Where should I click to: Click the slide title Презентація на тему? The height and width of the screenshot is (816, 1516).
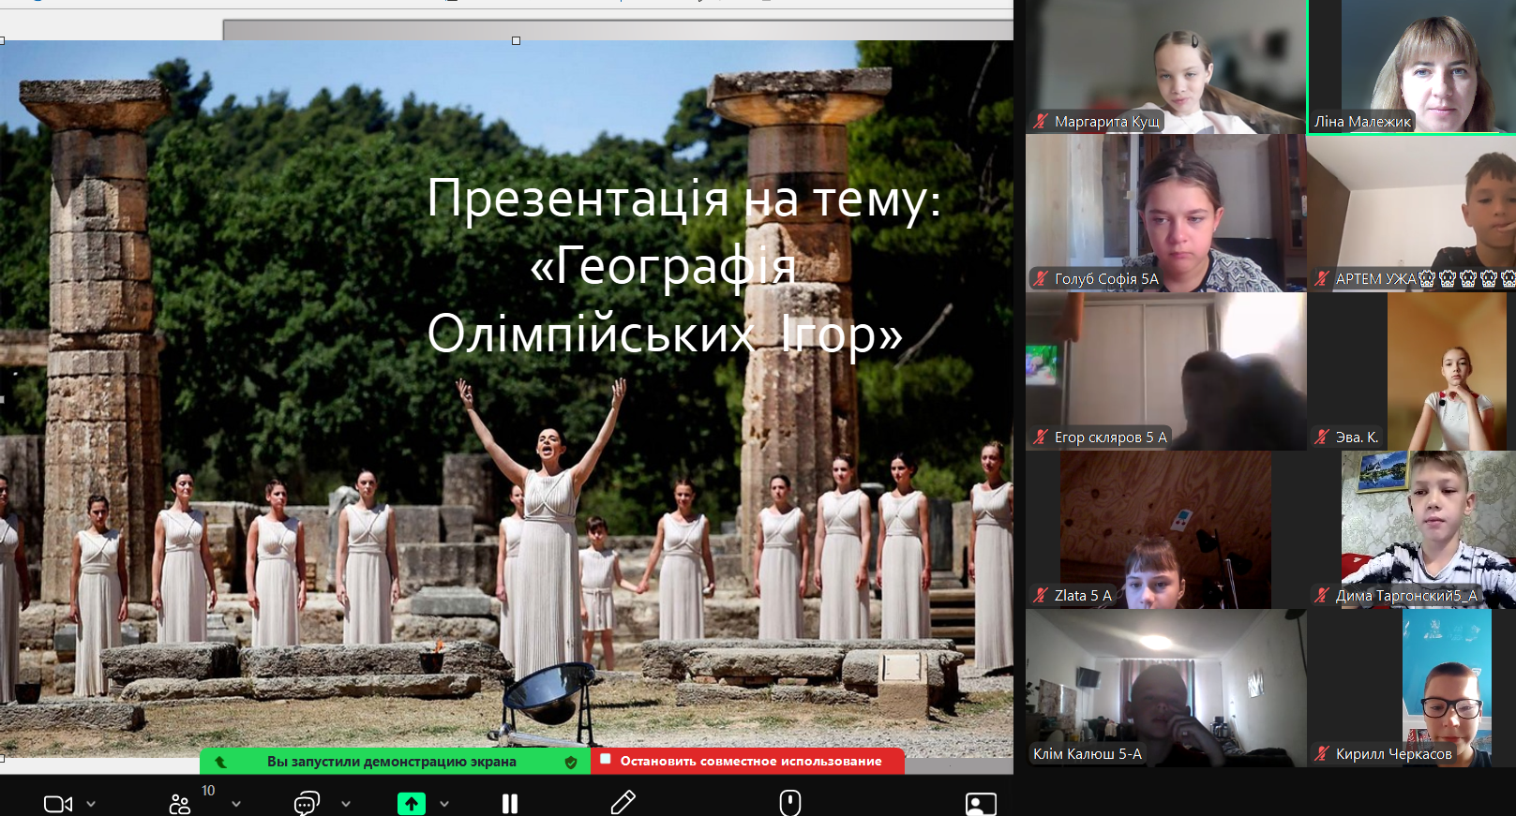coord(683,200)
